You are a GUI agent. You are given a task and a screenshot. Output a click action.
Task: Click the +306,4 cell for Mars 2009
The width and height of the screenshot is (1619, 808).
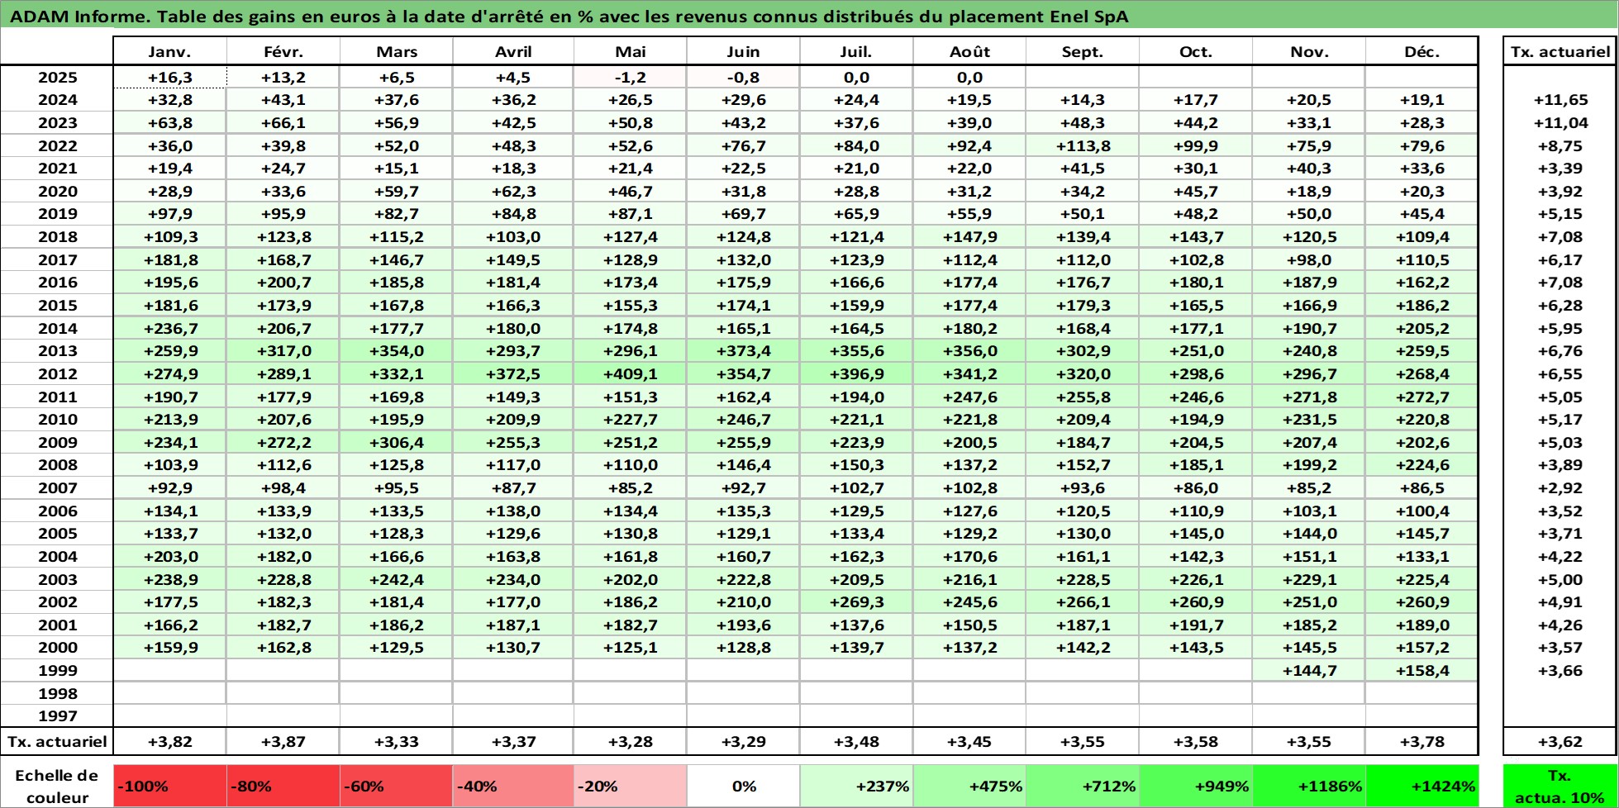pyautogui.click(x=396, y=442)
